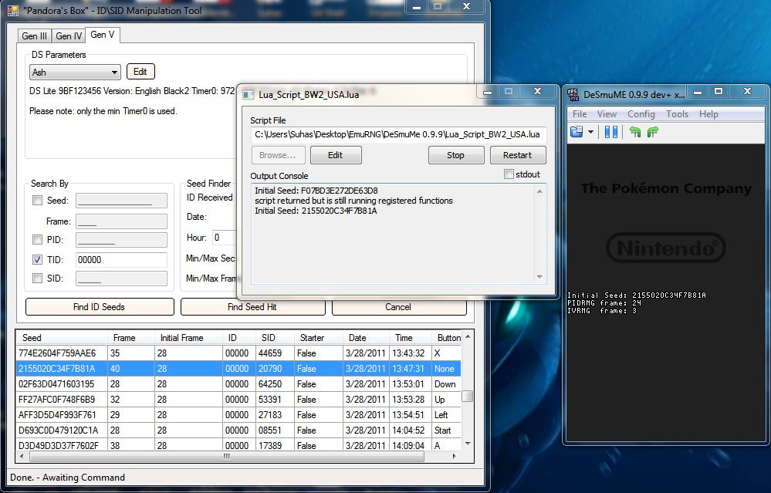
Task: Click the results horizontal scrollbar right arrow
Action: point(454,456)
